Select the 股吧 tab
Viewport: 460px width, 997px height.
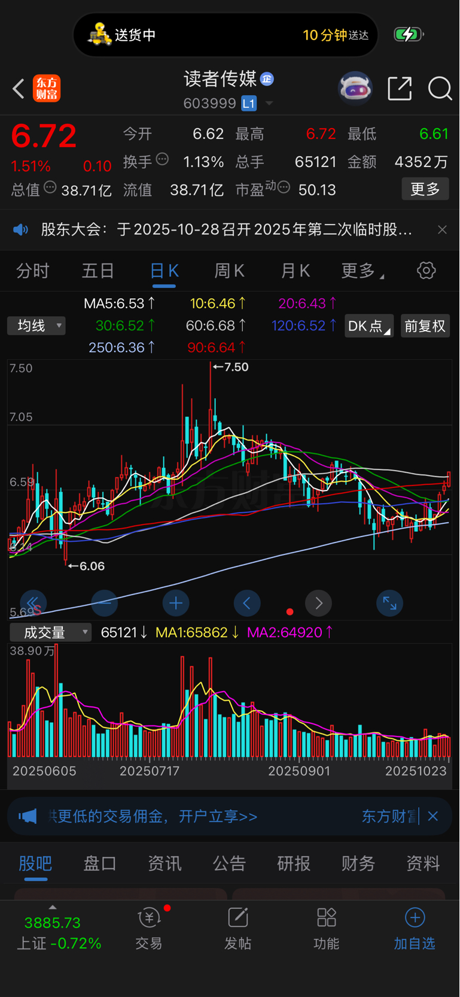pyautogui.click(x=35, y=863)
